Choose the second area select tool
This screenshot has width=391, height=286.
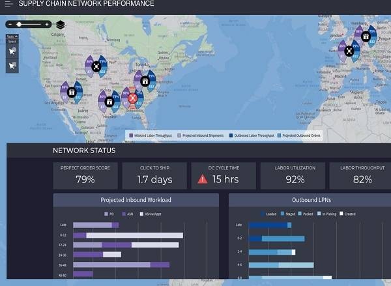click(x=12, y=66)
